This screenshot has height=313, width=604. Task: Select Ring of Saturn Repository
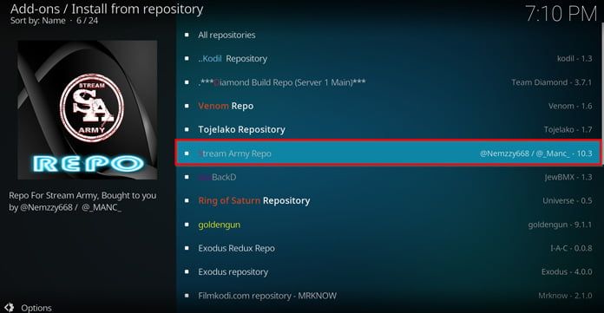388,200
